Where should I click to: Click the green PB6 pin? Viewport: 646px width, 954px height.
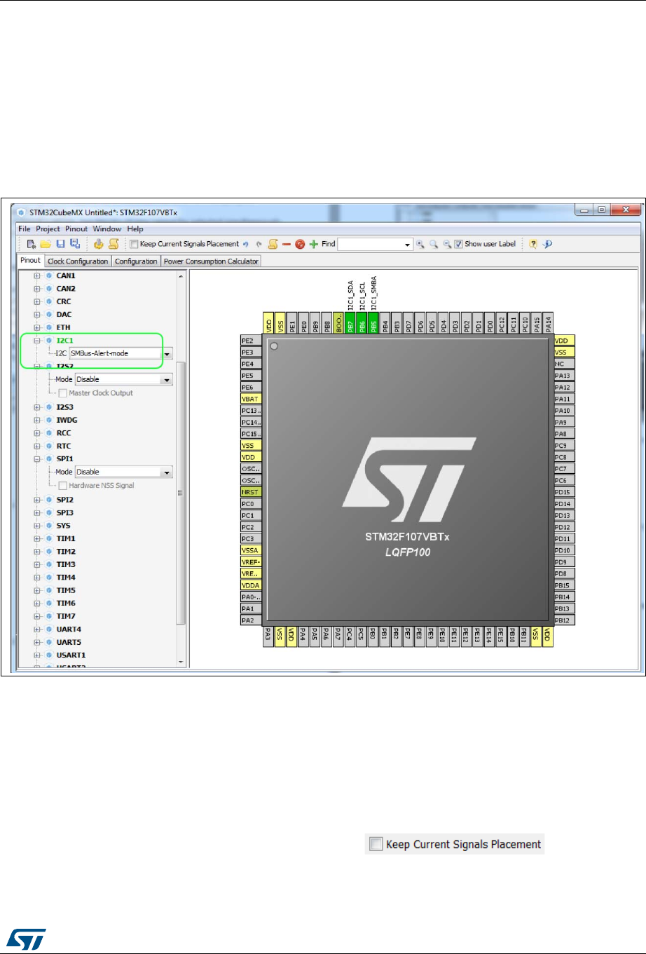362,322
